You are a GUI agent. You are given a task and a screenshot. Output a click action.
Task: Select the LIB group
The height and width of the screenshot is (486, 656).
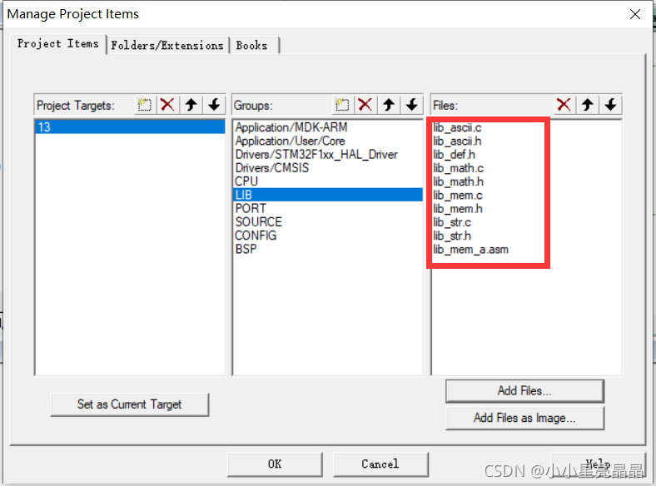point(327,195)
